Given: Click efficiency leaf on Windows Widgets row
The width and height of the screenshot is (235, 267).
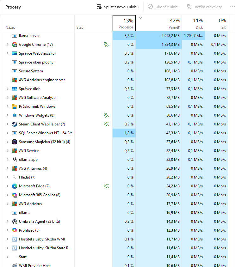Looking at the screenshot, I should 107,115.
